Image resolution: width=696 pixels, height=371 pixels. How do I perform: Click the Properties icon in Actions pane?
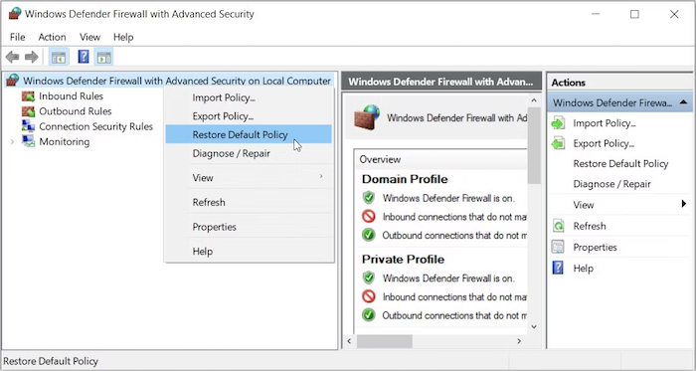[x=558, y=247]
